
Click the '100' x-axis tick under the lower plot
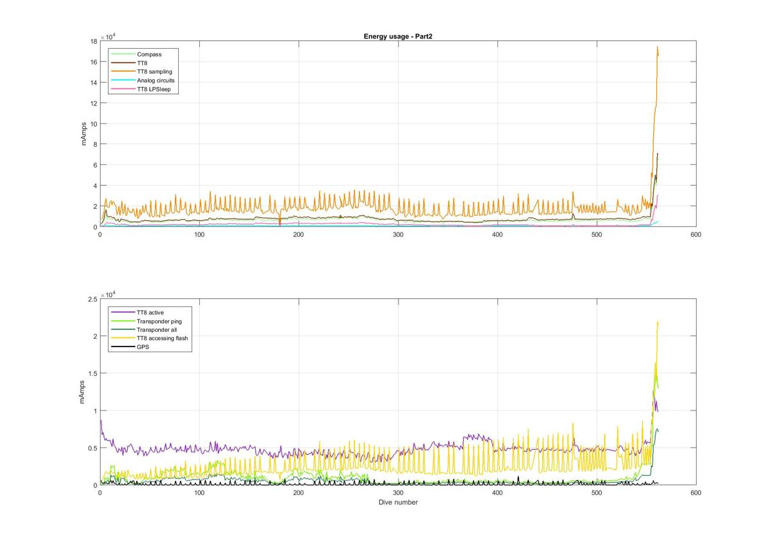coord(199,493)
